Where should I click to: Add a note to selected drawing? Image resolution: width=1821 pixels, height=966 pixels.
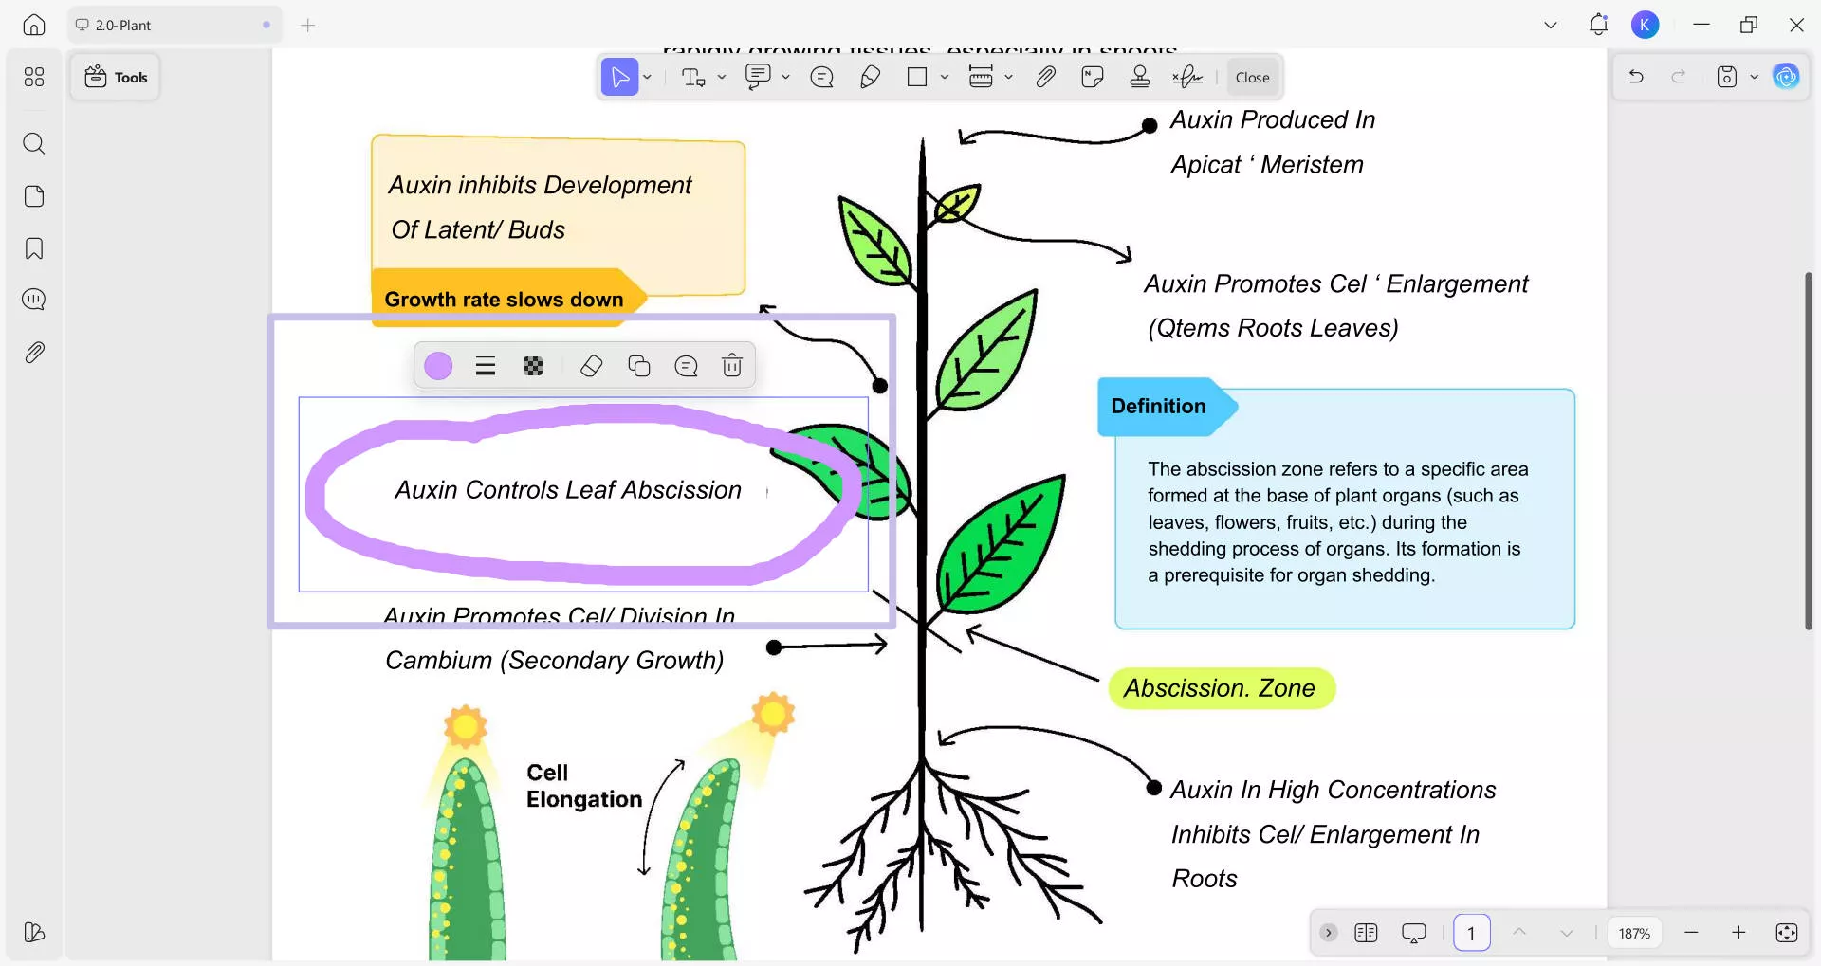(x=686, y=366)
